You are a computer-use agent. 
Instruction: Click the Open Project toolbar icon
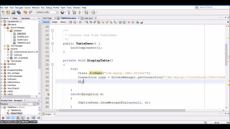[x=14, y=13]
